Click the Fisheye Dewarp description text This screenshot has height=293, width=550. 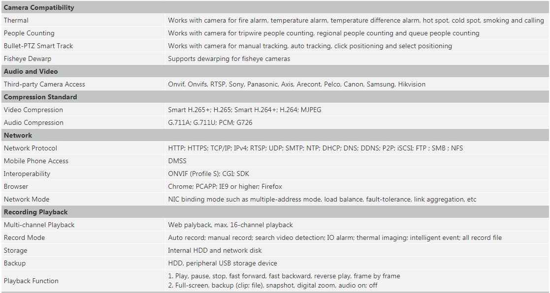(x=229, y=59)
